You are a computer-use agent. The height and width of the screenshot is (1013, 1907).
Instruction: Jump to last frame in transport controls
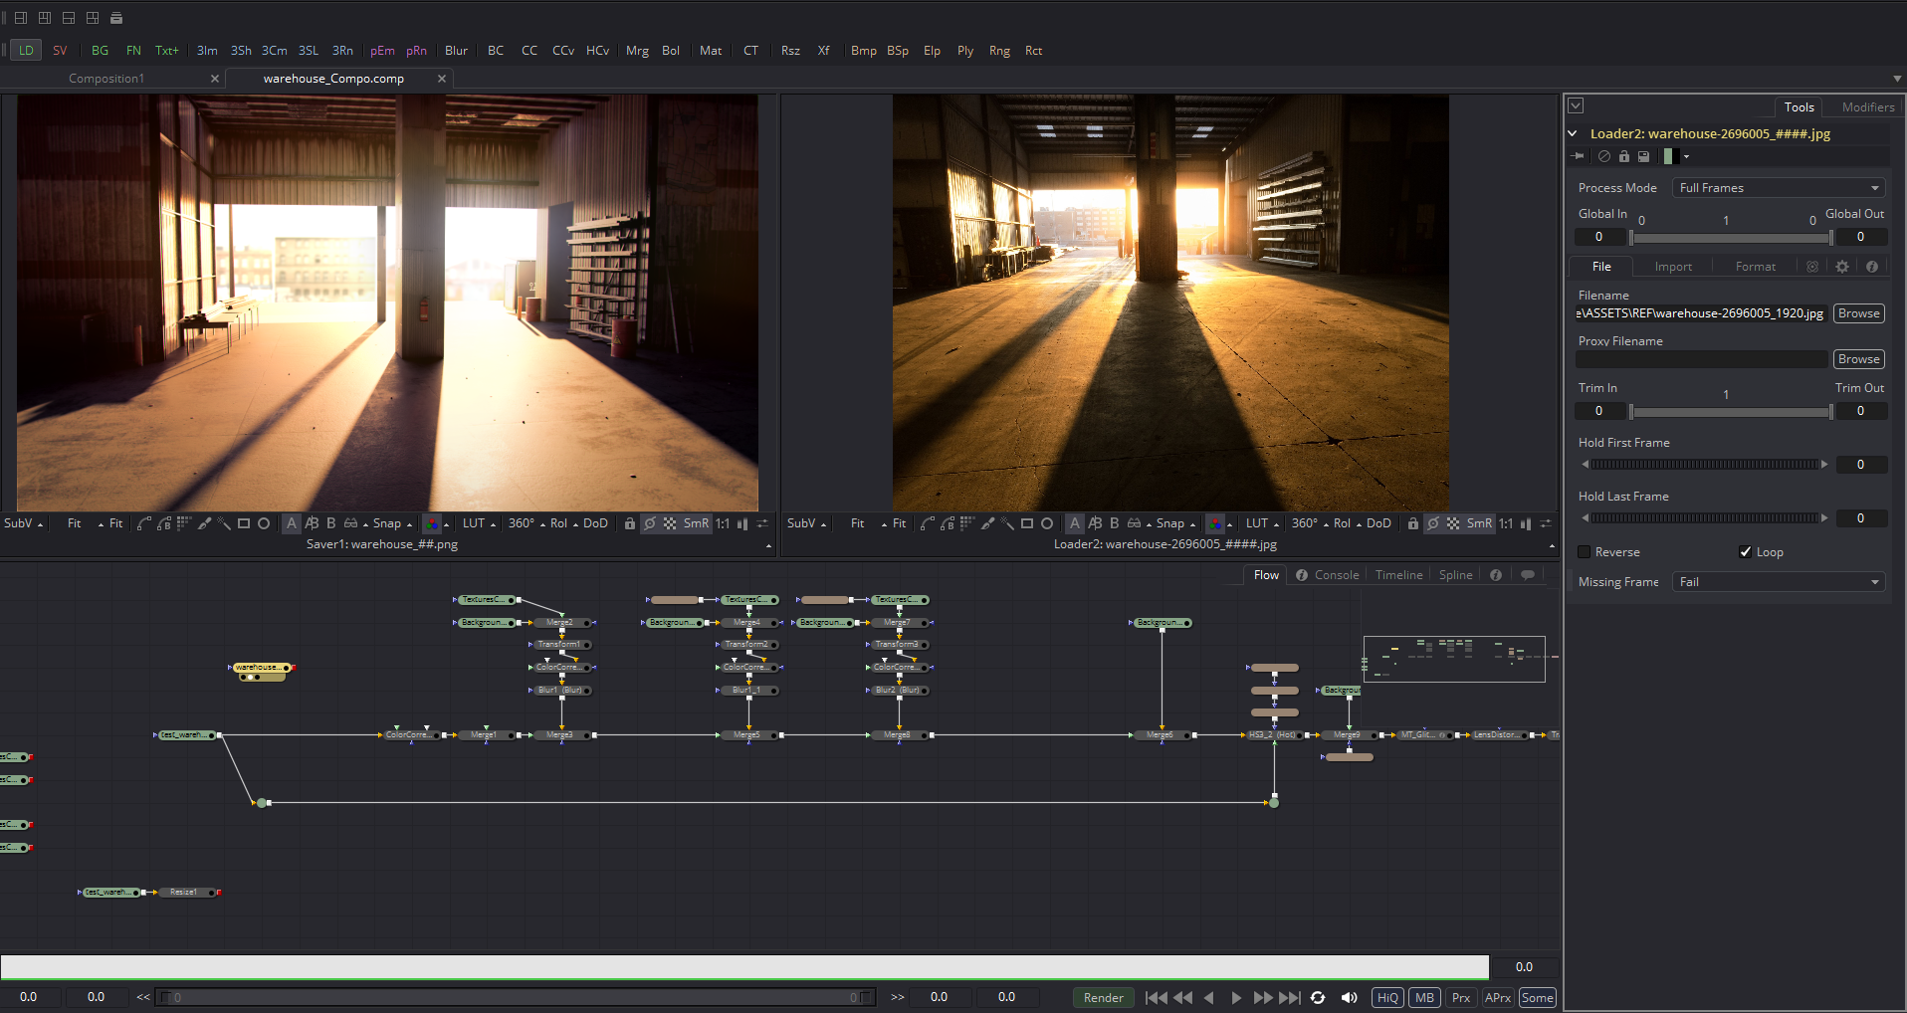[1290, 998]
